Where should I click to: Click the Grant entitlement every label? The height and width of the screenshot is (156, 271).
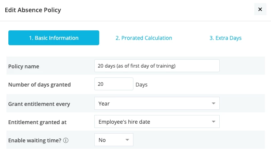39,104
